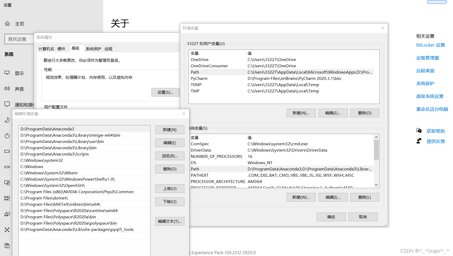The image size is (453, 256).
Task: Open the 系统保护 link in related settings
Action: (x=425, y=84)
